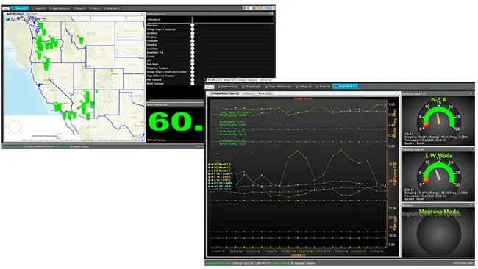Open the Frequency tab in the front window
Screen dimensions: 478x269
click(x=252, y=87)
